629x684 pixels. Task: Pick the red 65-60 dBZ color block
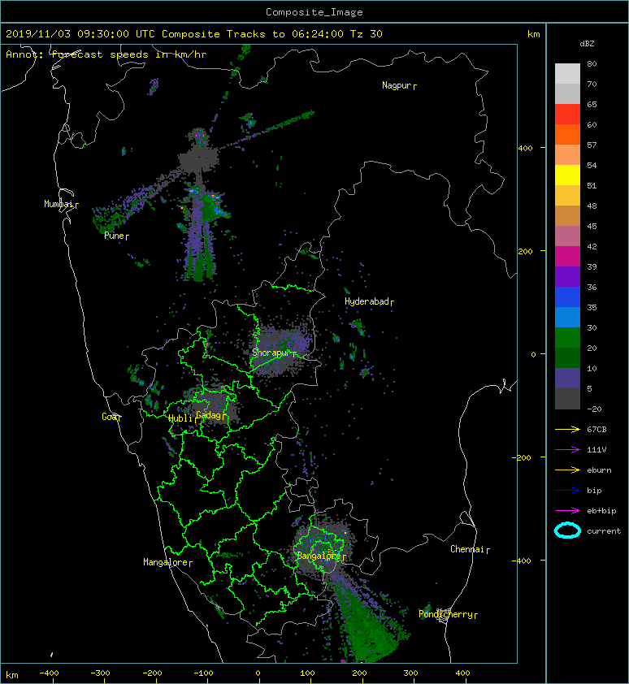567,115
